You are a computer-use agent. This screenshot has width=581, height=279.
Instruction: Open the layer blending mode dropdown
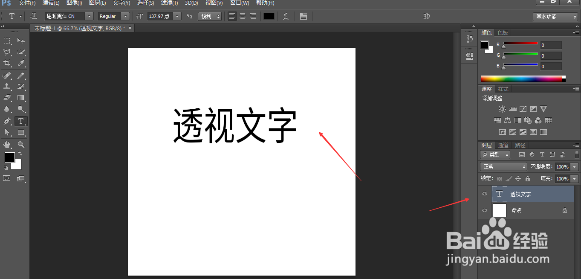(x=503, y=166)
